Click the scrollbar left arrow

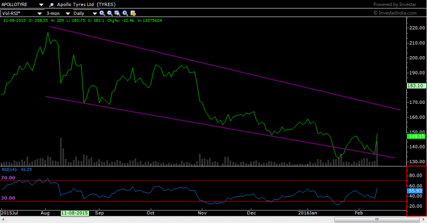[2, 219]
